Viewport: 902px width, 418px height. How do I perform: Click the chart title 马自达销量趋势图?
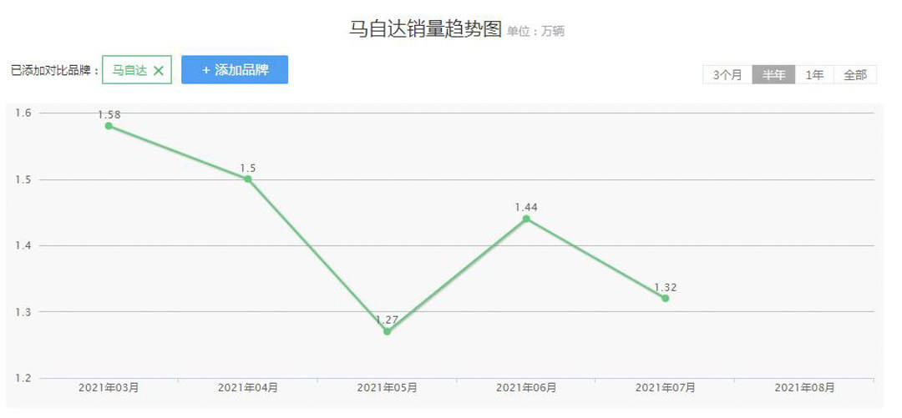[426, 28]
